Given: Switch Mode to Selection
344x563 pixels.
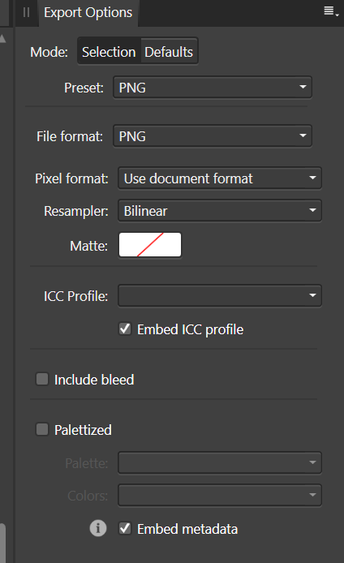Looking at the screenshot, I should pyautogui.click(x=109, y=52).
